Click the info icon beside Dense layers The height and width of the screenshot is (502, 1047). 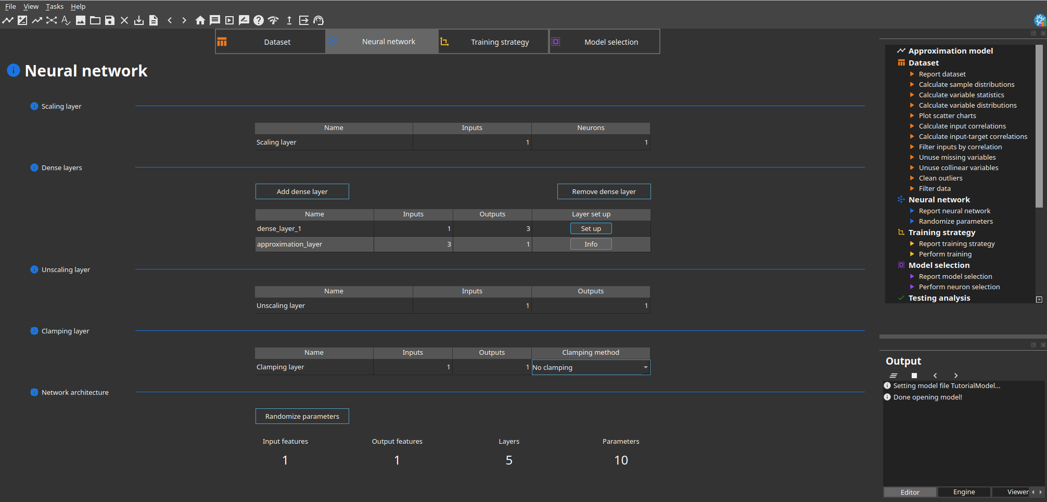(34, 168)
